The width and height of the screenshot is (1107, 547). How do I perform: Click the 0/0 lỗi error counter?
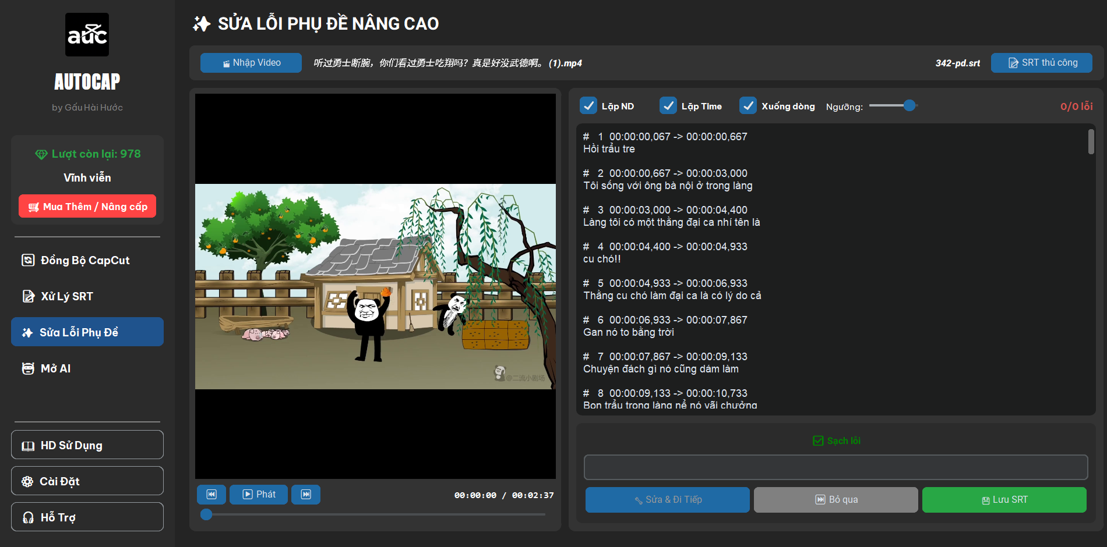pos(1076,106)
